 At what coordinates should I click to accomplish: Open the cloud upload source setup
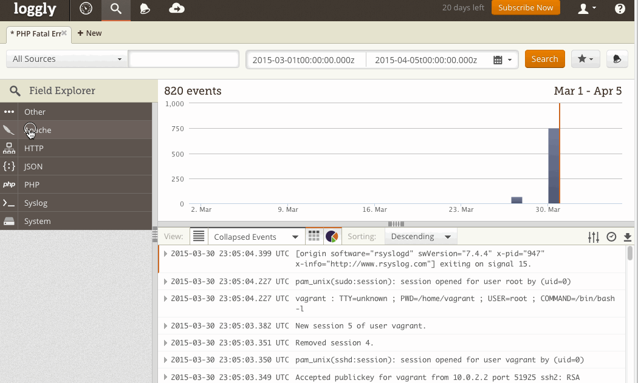pyautogui.click(x=177, y=8)
